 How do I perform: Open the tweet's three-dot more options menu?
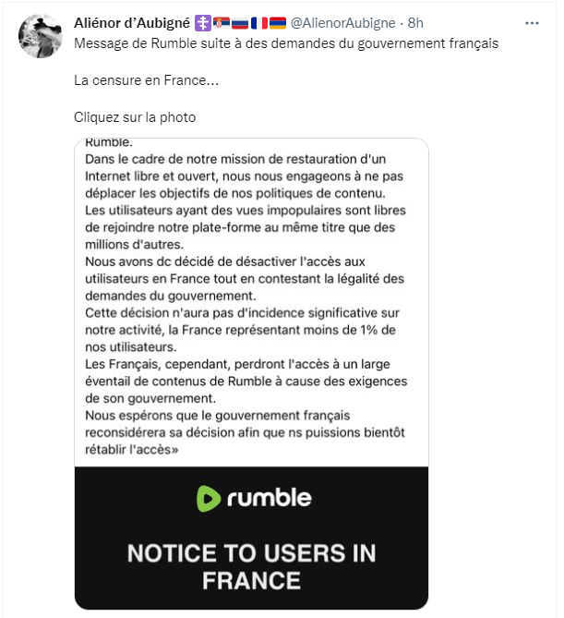pyautogui.click(x=532, y=22)
